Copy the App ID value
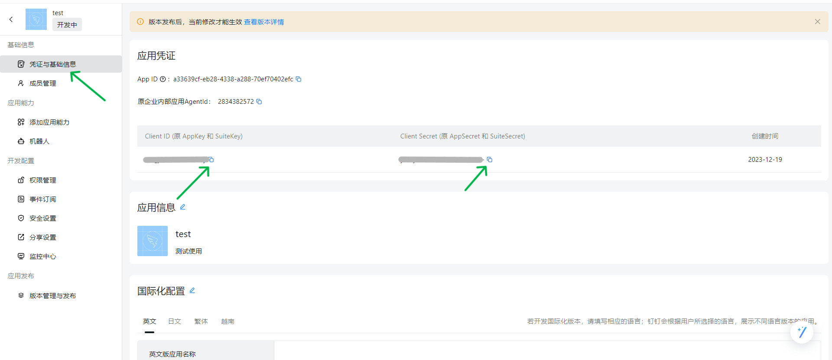The image size is (832, 360). (x=299, y=79)
